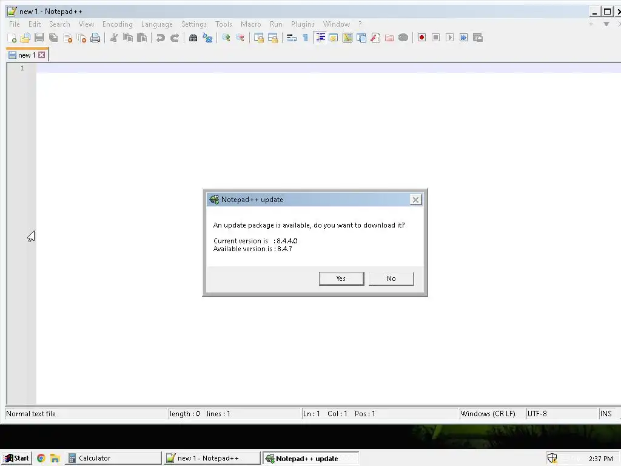Click Synchronize Horizontal Scrolling icon
This screenshot has height=466, width=621.
(272, 38)
